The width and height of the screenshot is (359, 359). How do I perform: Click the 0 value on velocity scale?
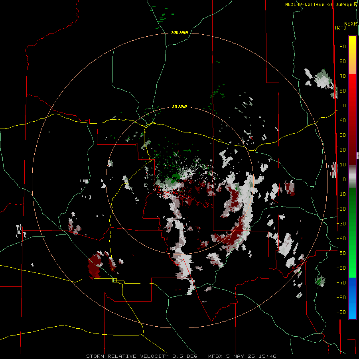point(344,179)
